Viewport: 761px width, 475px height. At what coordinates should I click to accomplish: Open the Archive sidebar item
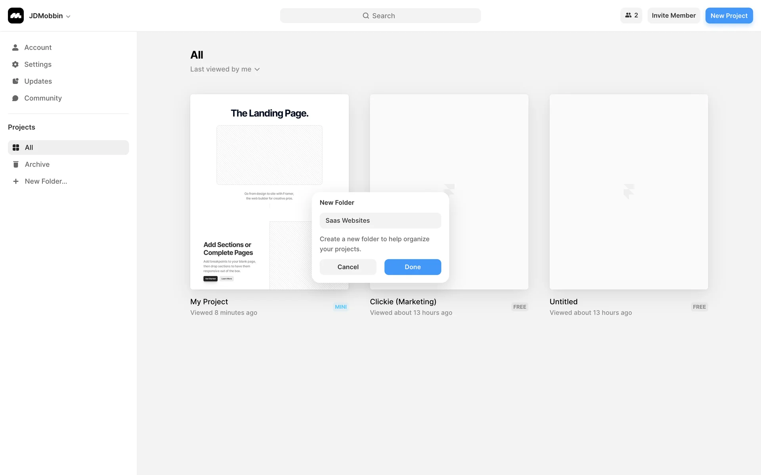pyautogui.click(x=37, y=164)
